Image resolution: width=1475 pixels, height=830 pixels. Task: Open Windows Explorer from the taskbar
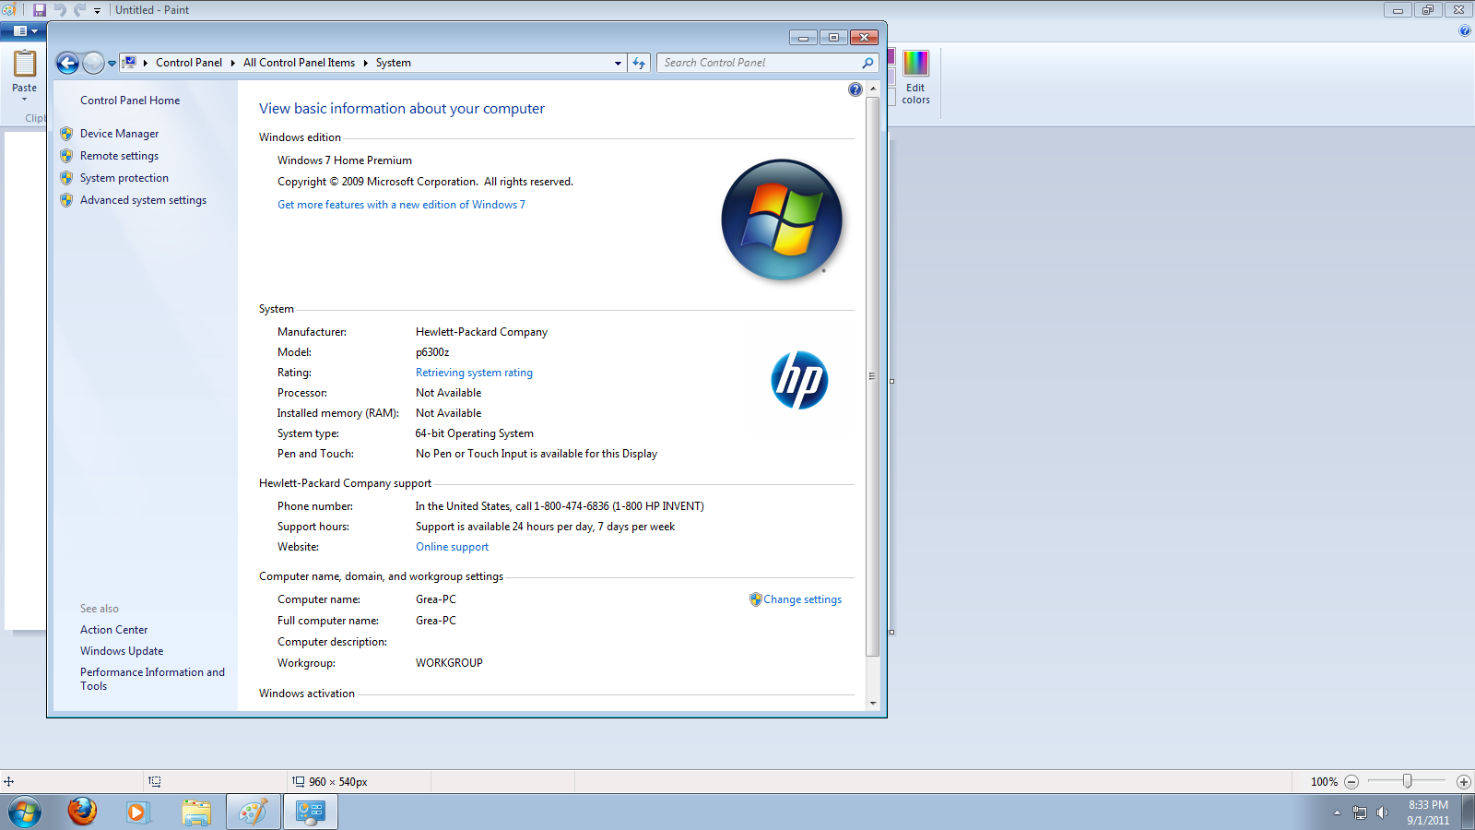click(x=196, y=812)
